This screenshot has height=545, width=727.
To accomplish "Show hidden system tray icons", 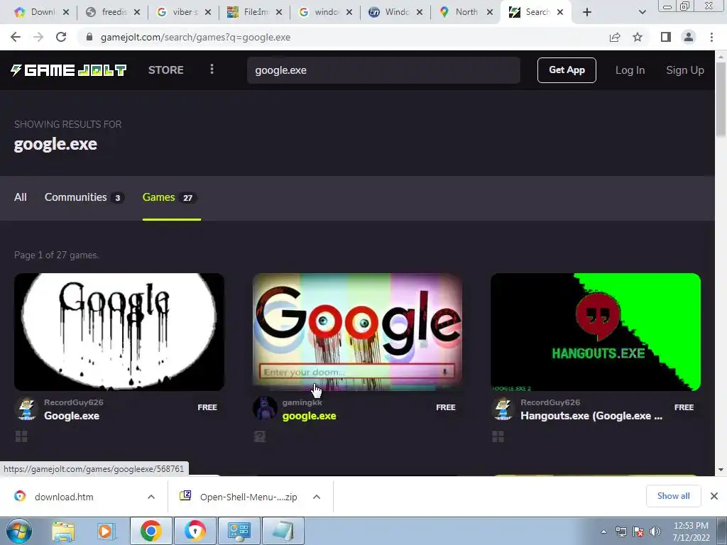I will point(603,532).
